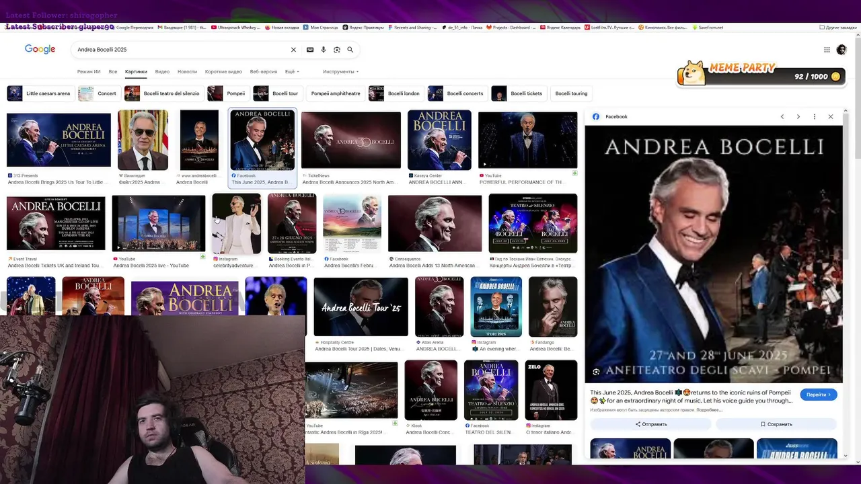Select the Bocelli london filter chip
This screenshot has width=861, height=484.
[396, 93]
